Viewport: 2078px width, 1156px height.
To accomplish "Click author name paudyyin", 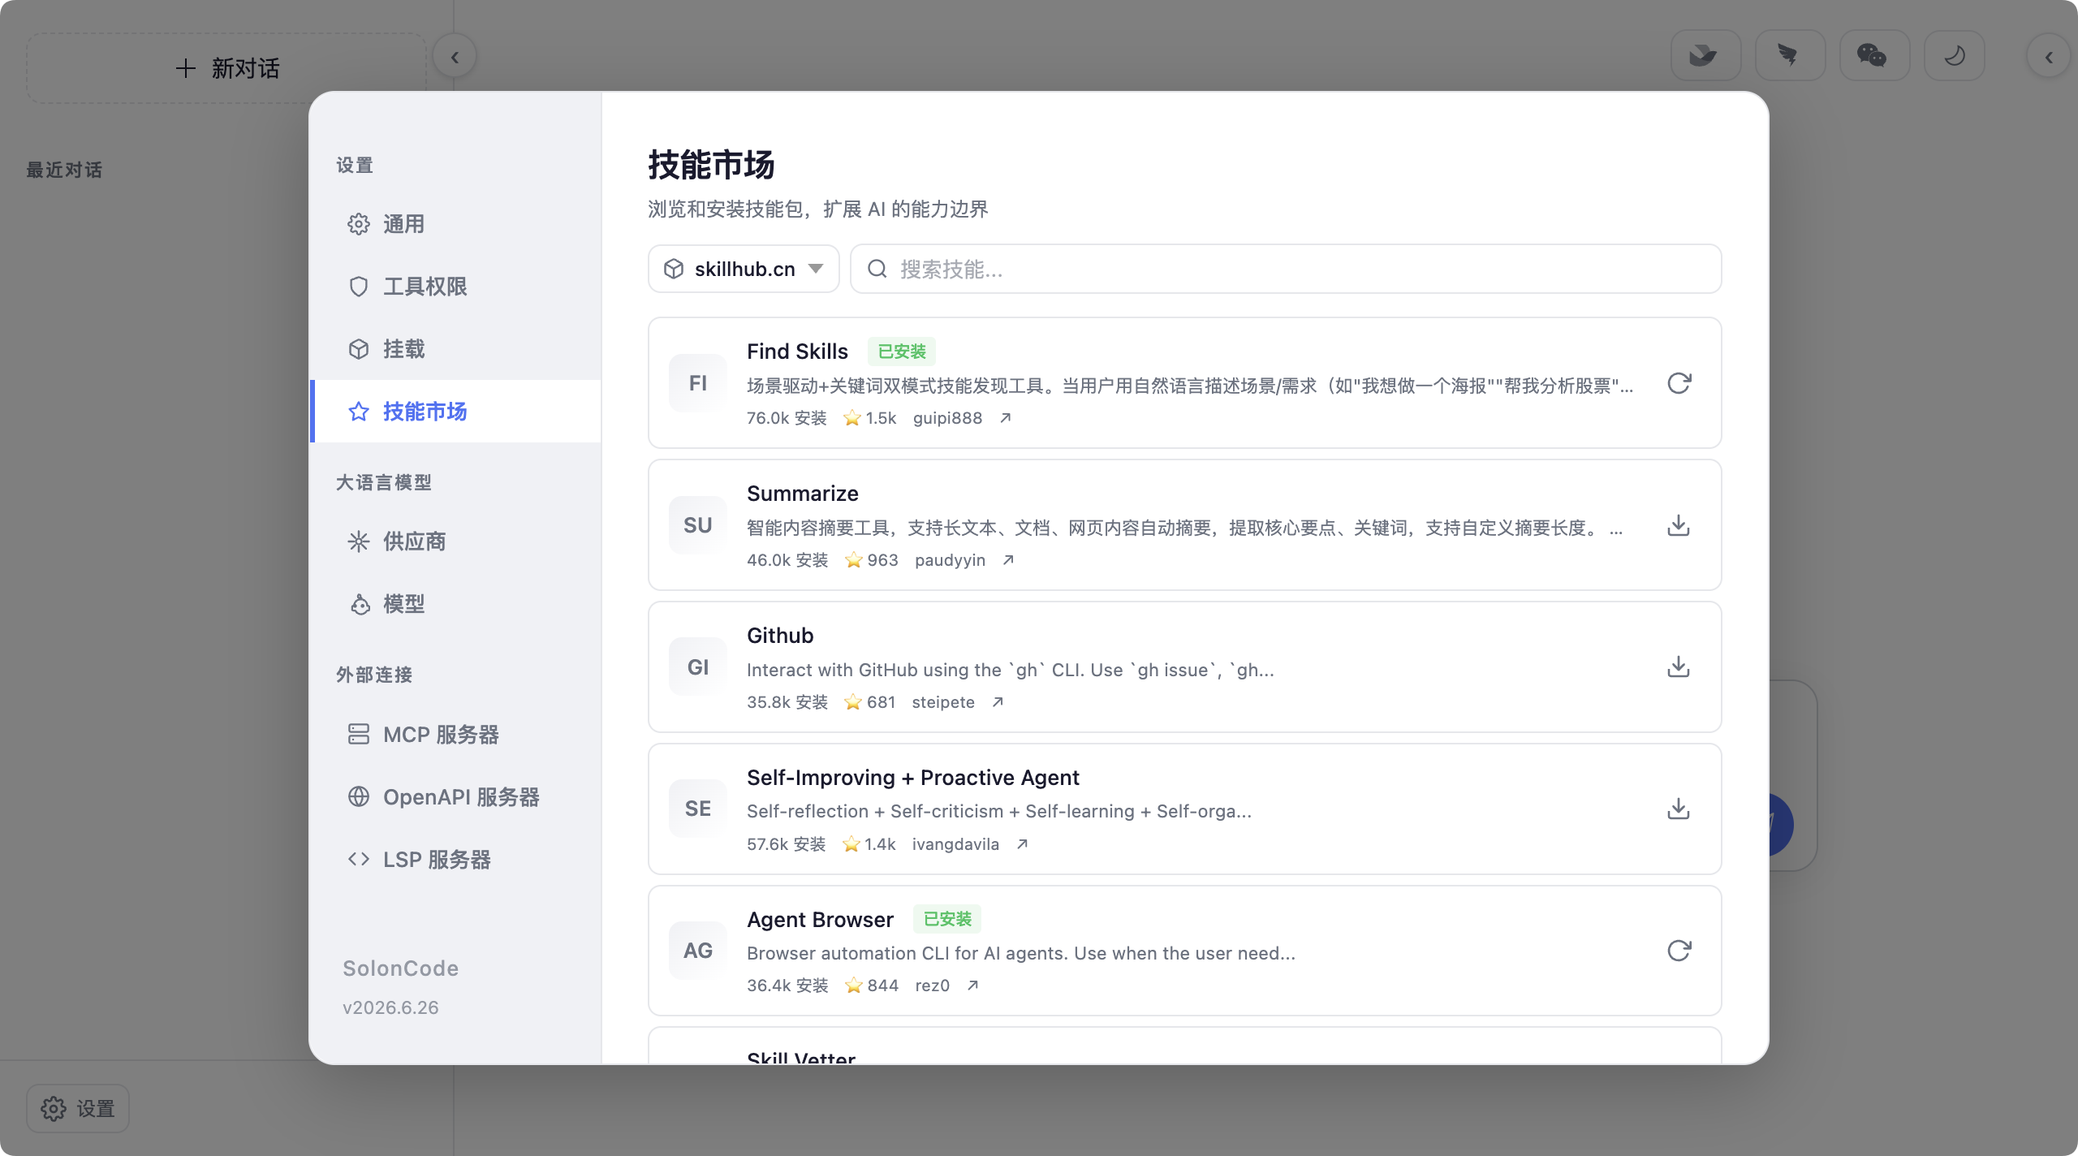I will coord(950,560).
